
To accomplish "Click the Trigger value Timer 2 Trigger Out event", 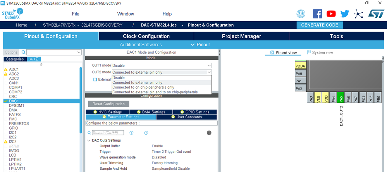I will [x=172, y=152].
